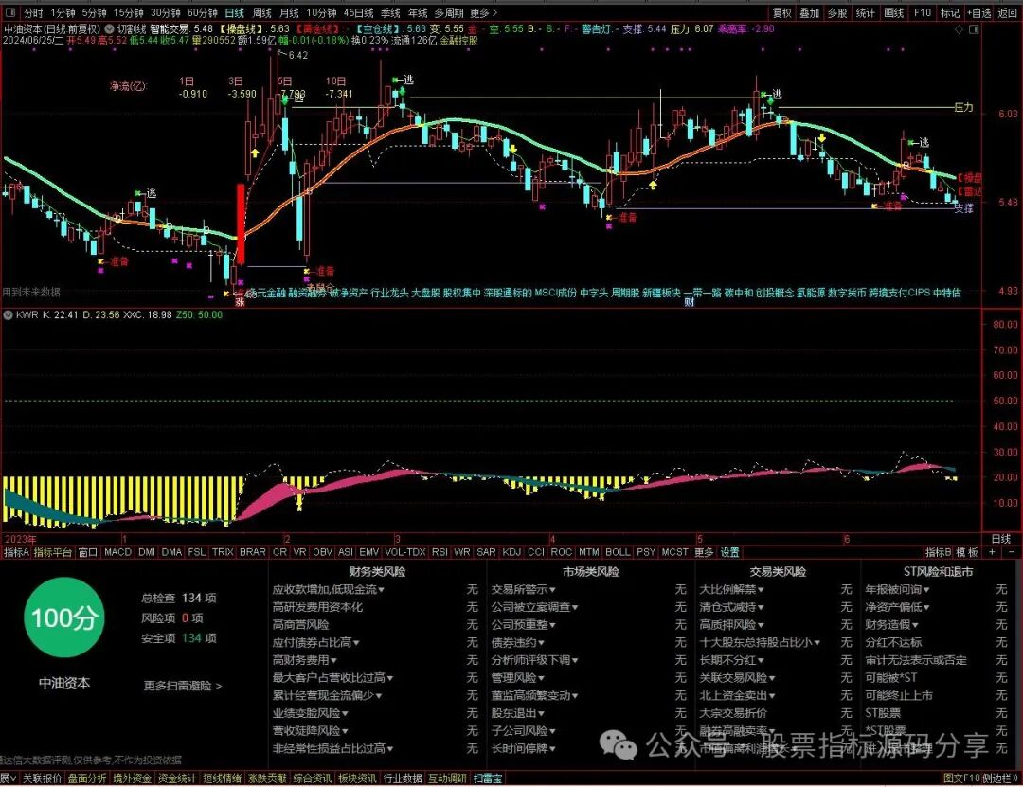Viewport: 1023px width, 787px height.
Task: Expand 应收款增加,低现金流 risk item
Action: tap(328, 589)
